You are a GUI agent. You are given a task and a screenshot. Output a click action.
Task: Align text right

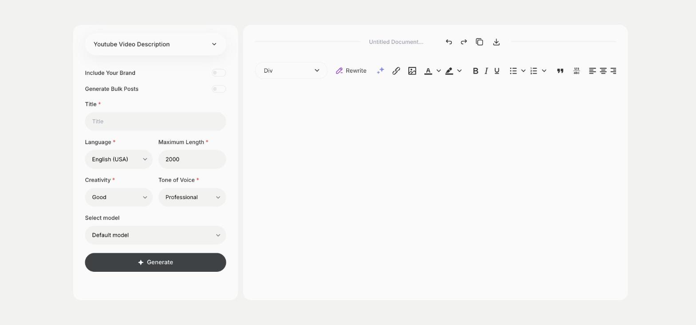(x=613, y=71)
